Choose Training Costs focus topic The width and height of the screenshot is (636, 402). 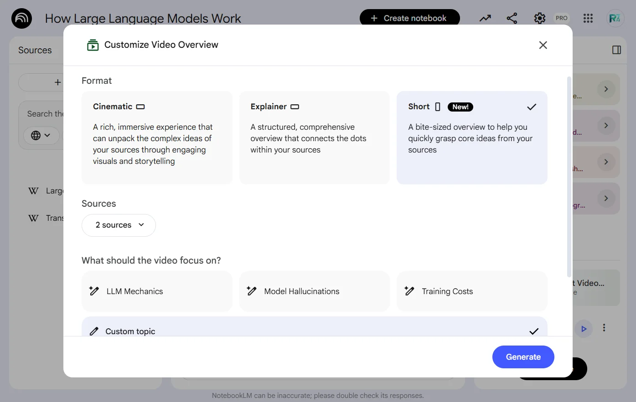[472, 291]
